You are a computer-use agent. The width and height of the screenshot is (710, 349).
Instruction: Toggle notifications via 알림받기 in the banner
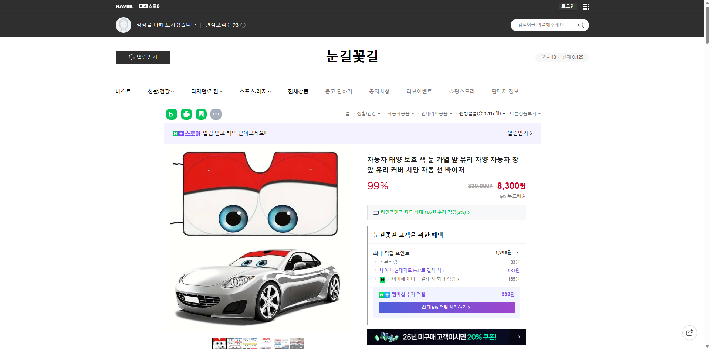click(518, 133)
